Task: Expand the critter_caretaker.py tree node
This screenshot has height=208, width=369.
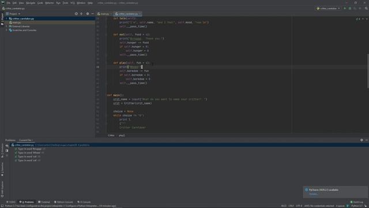Action: pyautogui.click(x=6, y=18)
